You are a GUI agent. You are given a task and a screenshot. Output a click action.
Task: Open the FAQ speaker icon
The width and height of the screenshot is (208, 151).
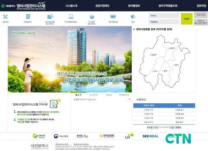click(x=133, y=17)
